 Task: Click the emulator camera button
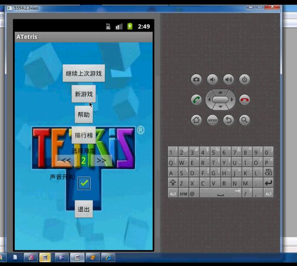coord(196,79)
